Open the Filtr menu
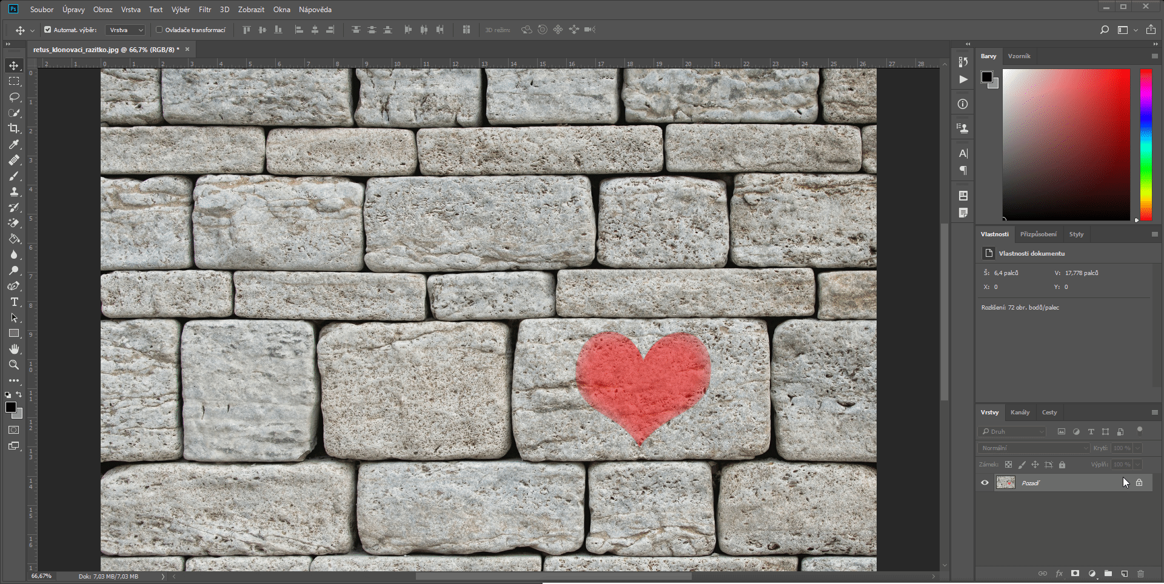Image resolution: width=1164 pixels, height=584 pixels. pos(204,9)
